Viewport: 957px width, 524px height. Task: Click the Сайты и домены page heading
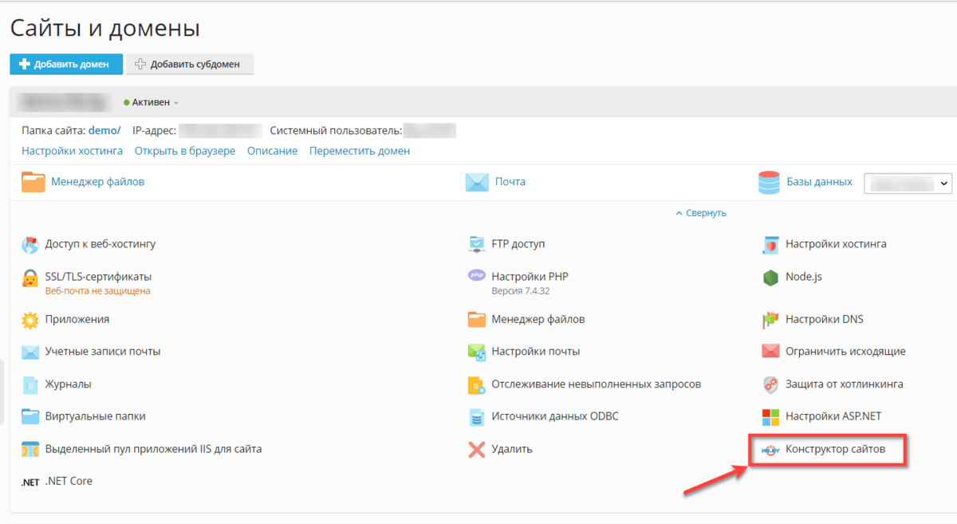pos(104,29)
